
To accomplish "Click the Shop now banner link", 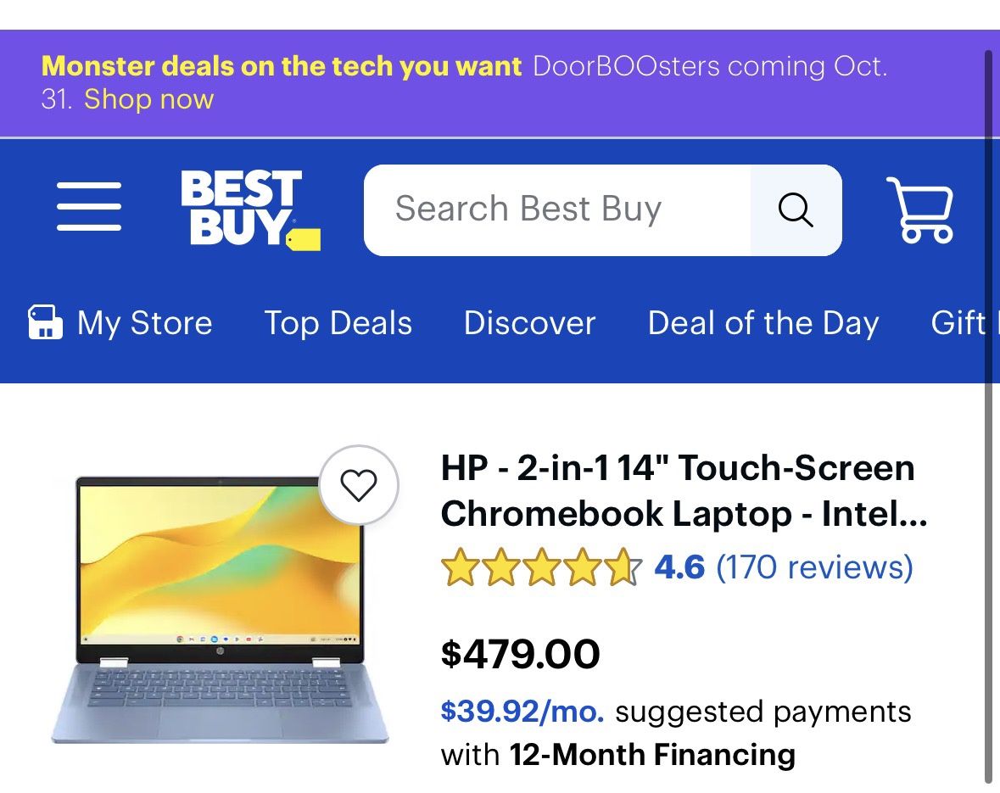I will click(x=149, y=99).
